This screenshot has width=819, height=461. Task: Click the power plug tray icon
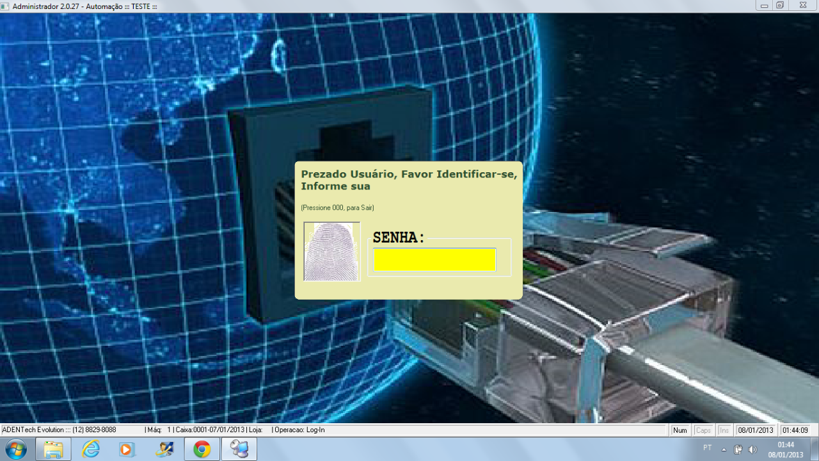(738, 449)
